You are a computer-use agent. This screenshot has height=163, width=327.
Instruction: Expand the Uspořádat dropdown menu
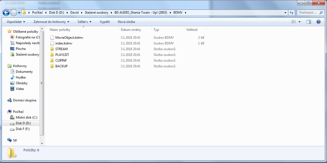(16, 22)
